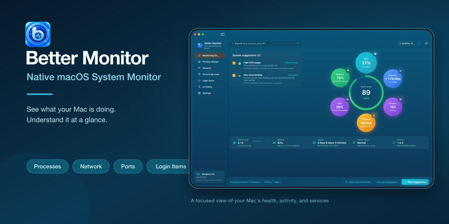This screenshot has width=449, height=224.
Task: Click the System suggestions (2) heading
Action: [247, 55]
